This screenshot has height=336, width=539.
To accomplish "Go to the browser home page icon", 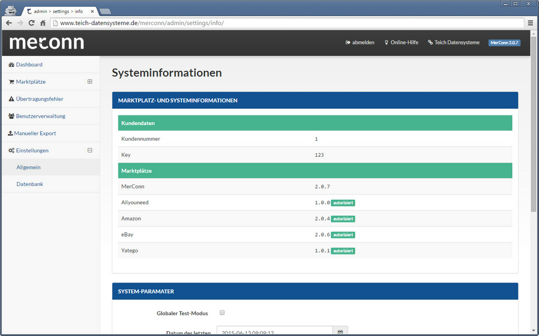I will click(x=42, y=23).
